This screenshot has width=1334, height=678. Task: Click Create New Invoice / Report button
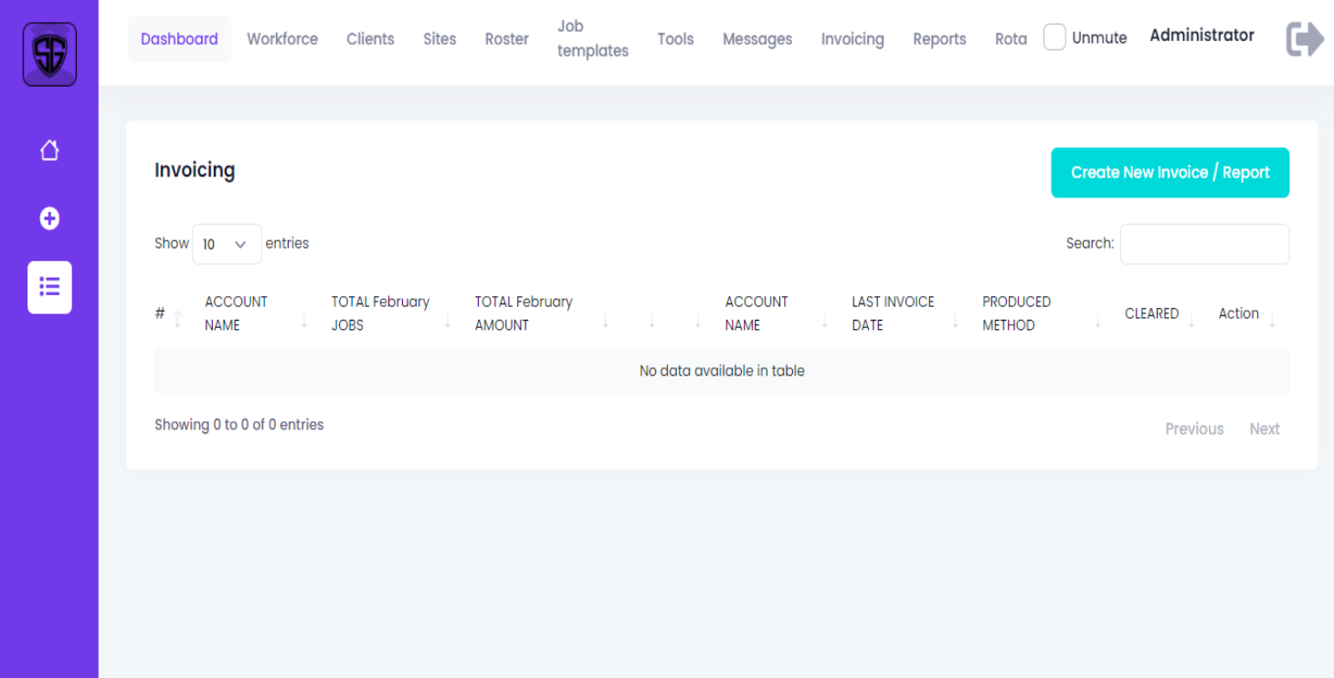[x=1170, y=173]
